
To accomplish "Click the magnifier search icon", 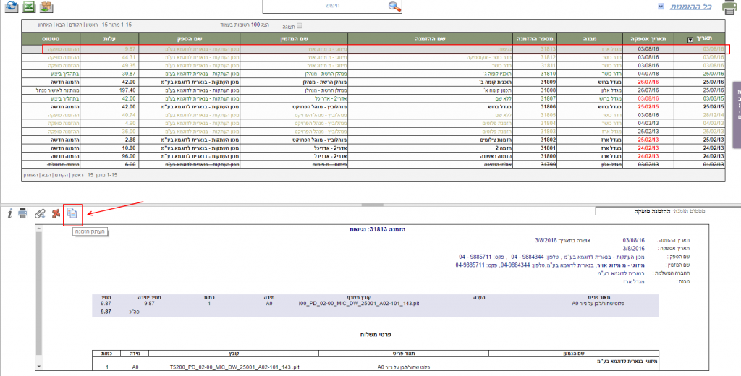I will pyautogui.click(x=394, y=6).
